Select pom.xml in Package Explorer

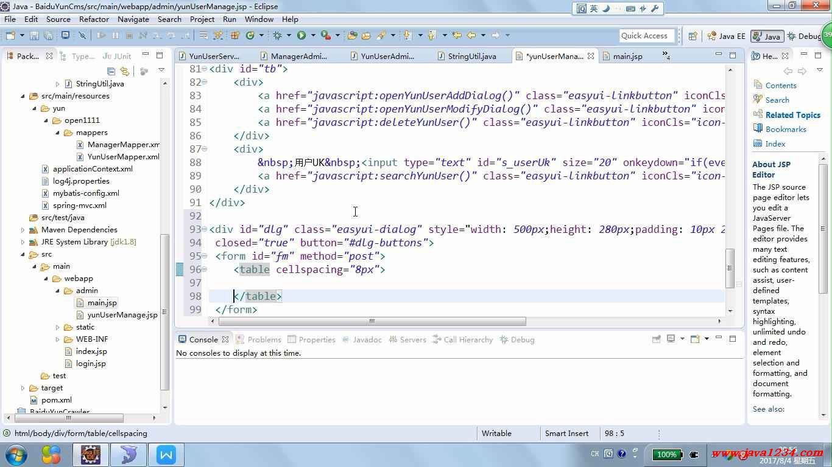tap(57, 400)
